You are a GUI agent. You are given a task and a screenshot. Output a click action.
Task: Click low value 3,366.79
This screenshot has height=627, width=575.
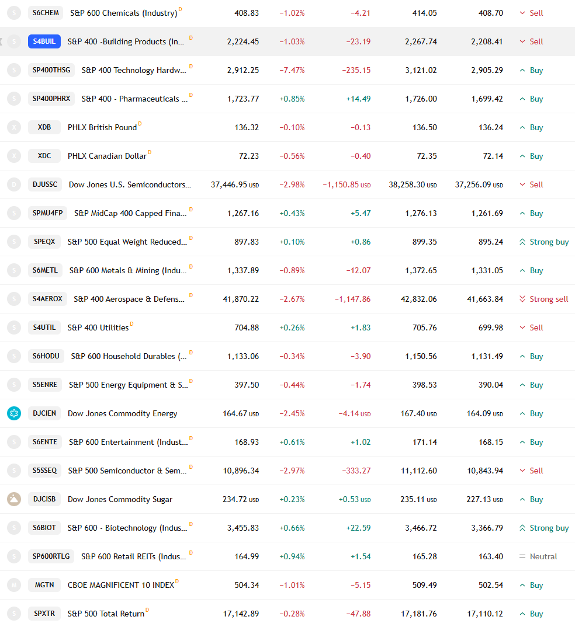pos(487,528)
